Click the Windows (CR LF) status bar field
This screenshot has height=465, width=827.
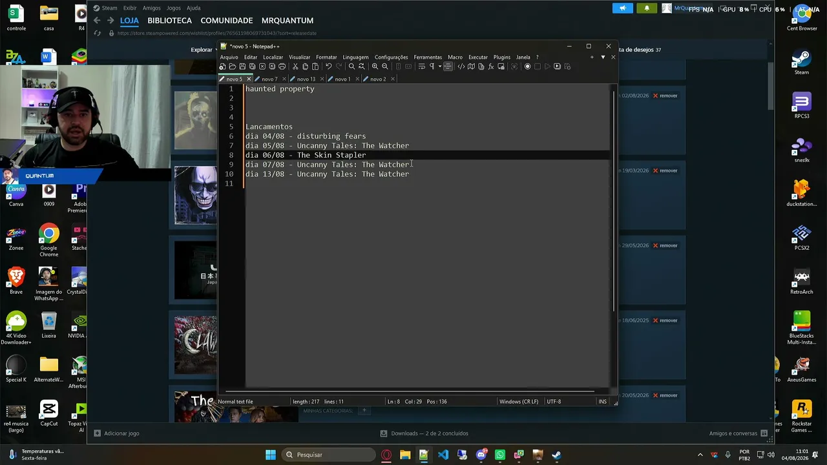pyautogui.click(x=519, y=402)
